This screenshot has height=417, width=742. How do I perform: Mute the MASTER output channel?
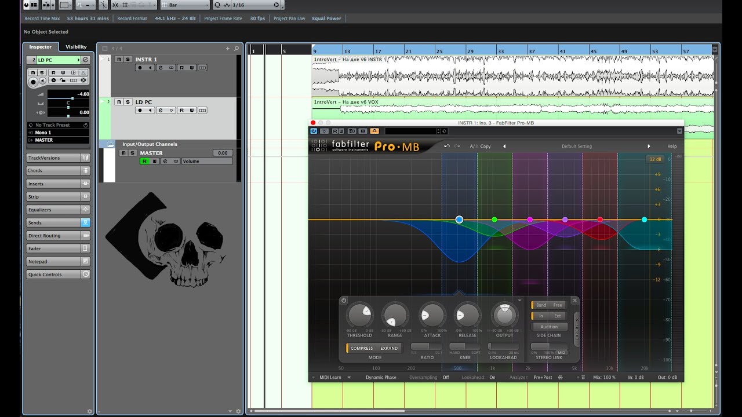(123, 153)
